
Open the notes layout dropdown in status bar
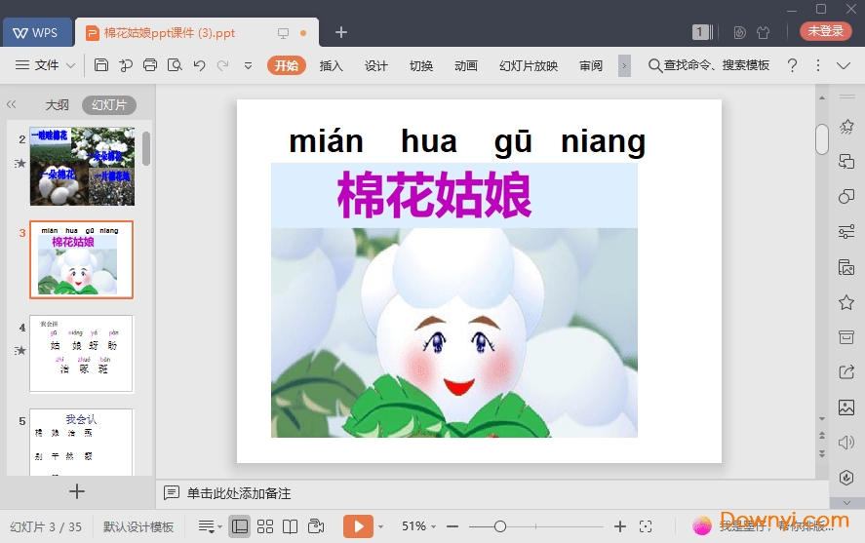(x=210, y=527)
